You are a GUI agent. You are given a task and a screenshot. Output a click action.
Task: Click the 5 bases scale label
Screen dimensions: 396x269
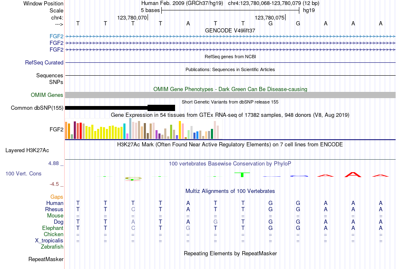(x=150, y=10)
